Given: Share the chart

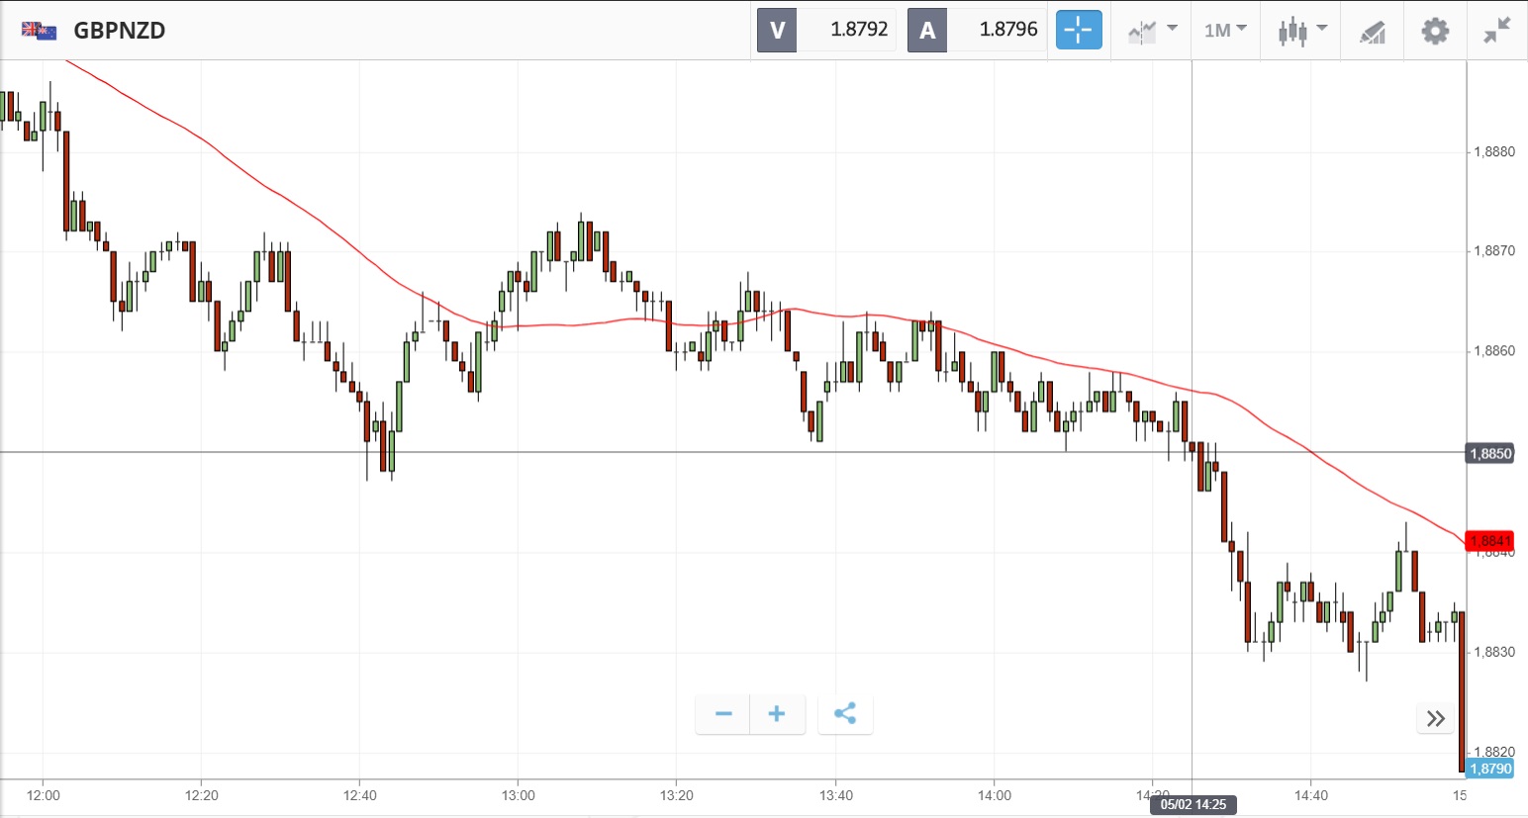Looking at the screenshot, I should [x=845, y=714].
